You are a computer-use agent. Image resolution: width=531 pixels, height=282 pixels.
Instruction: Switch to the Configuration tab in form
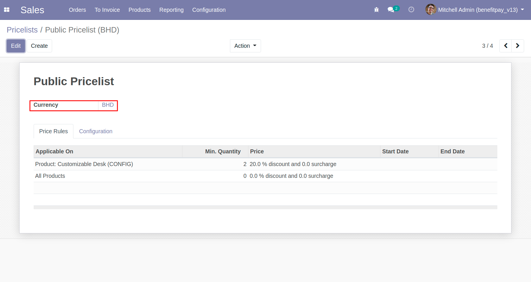click(x=96, y=131)
